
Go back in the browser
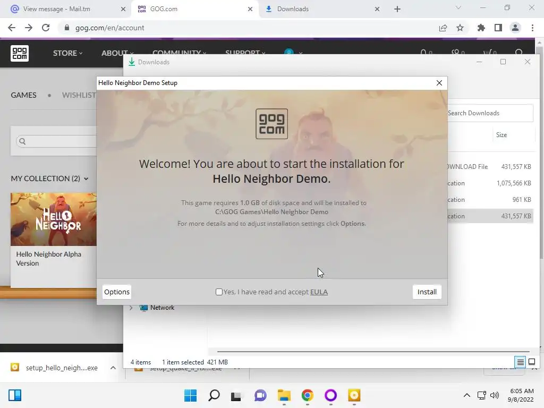click(x=12, y=28)
